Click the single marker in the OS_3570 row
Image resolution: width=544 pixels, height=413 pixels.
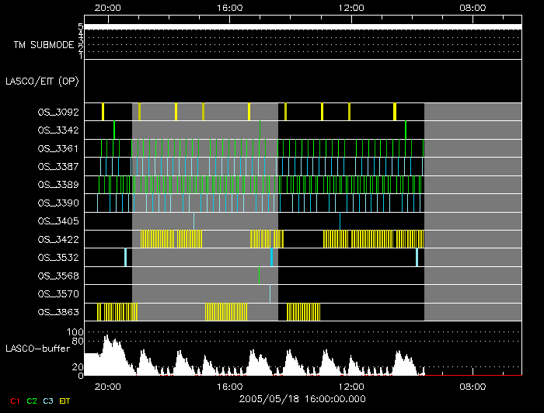coord(270,293)
